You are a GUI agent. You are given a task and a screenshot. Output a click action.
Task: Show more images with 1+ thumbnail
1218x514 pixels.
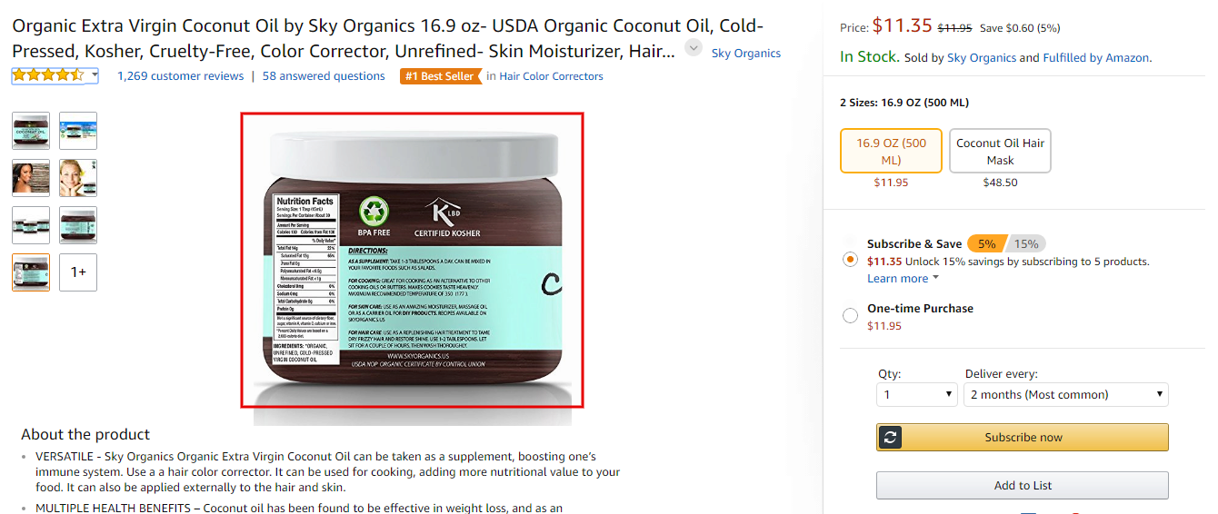pos(78,272)
